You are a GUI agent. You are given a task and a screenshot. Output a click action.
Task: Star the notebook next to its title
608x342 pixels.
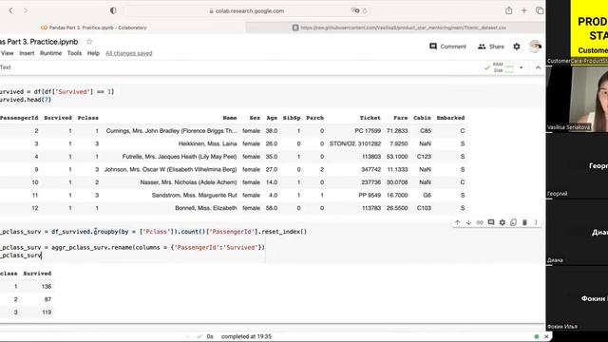89,42
